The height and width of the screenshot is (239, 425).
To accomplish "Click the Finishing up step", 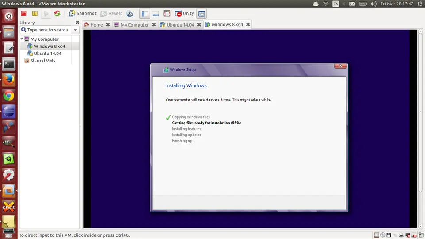I will pyautogui.click(x=182, y=141).
